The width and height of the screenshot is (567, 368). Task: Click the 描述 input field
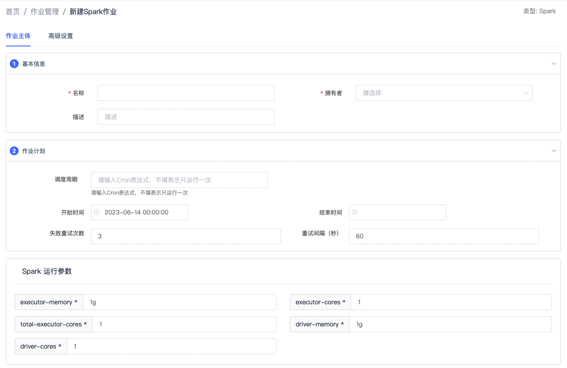pos(186,117)
